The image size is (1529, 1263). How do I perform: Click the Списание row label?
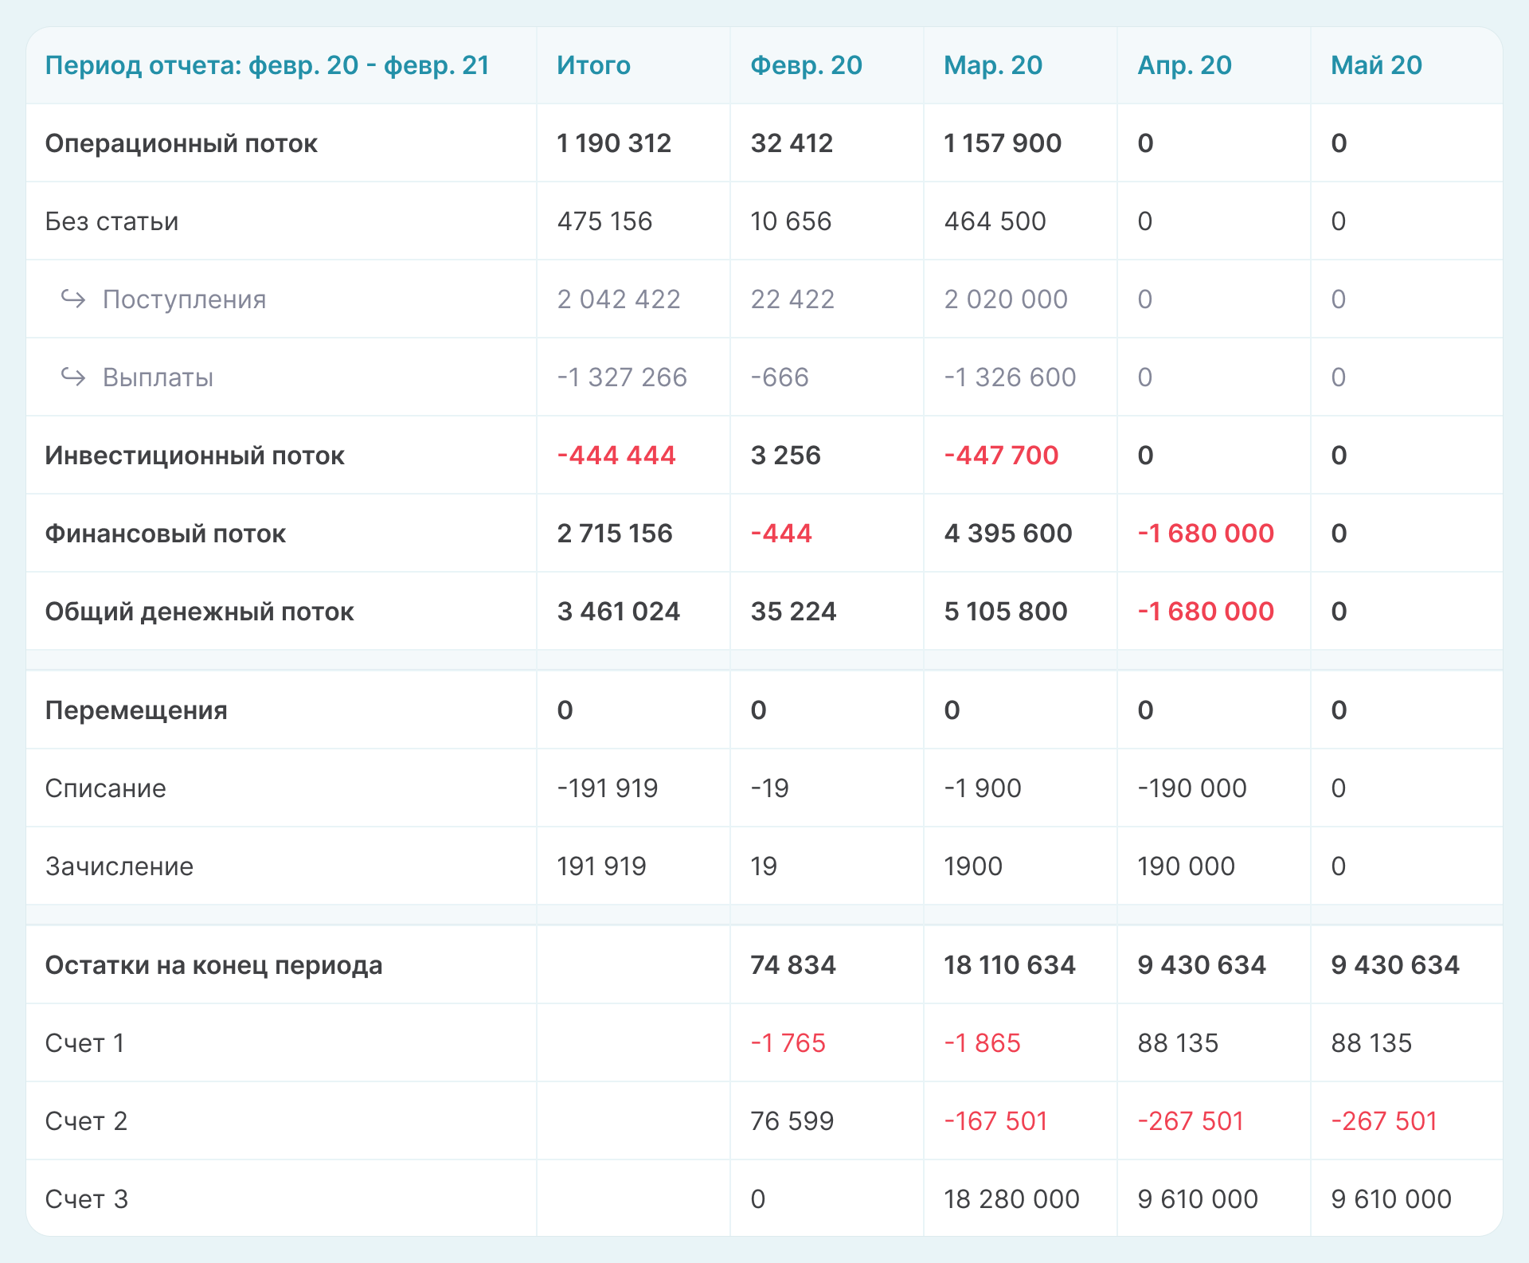click(105, 788)
